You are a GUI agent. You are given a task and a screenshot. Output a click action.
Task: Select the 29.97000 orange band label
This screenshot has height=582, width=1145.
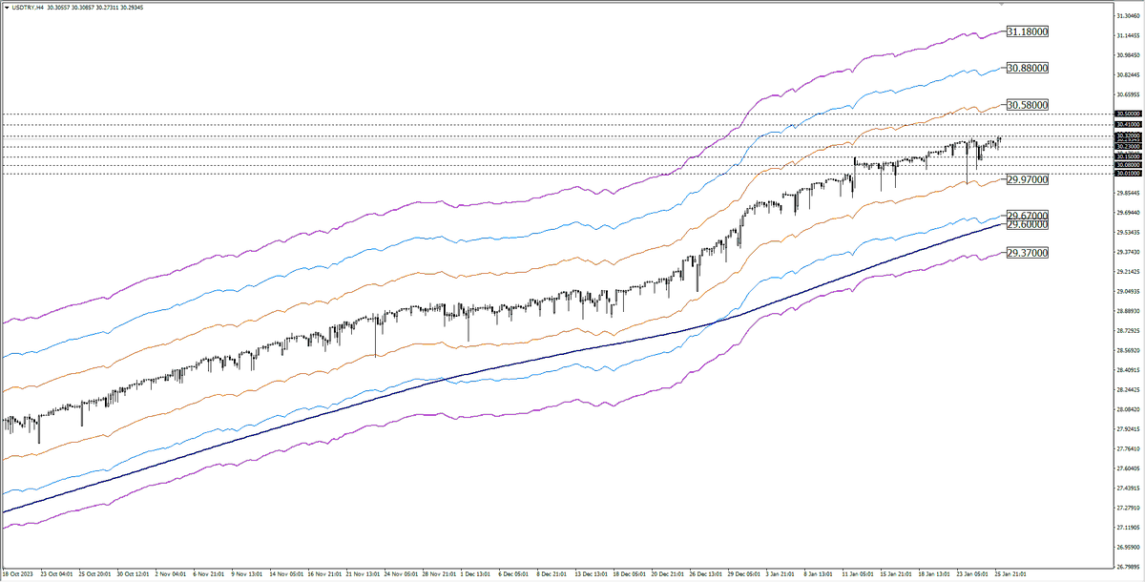point(1029,179)
